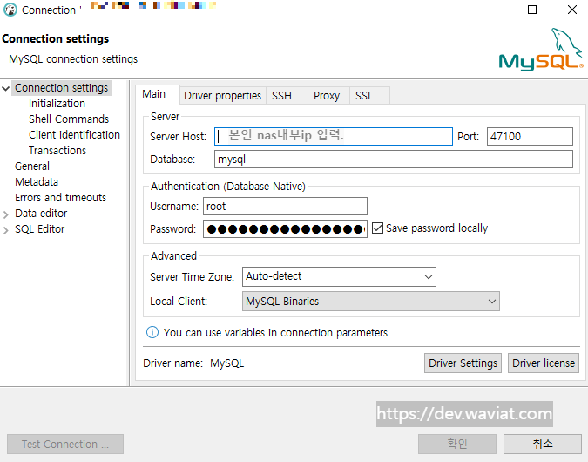Click the DBeaver icon in title bar
The image size is (588, 462).
(10, 10)
